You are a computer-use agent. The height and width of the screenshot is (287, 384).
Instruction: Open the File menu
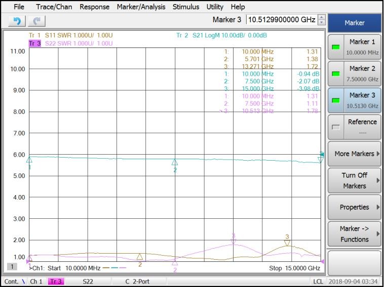click(x=19, y=7)
